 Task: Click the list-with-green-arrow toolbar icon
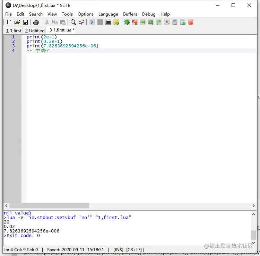click(x=183, y=22)
